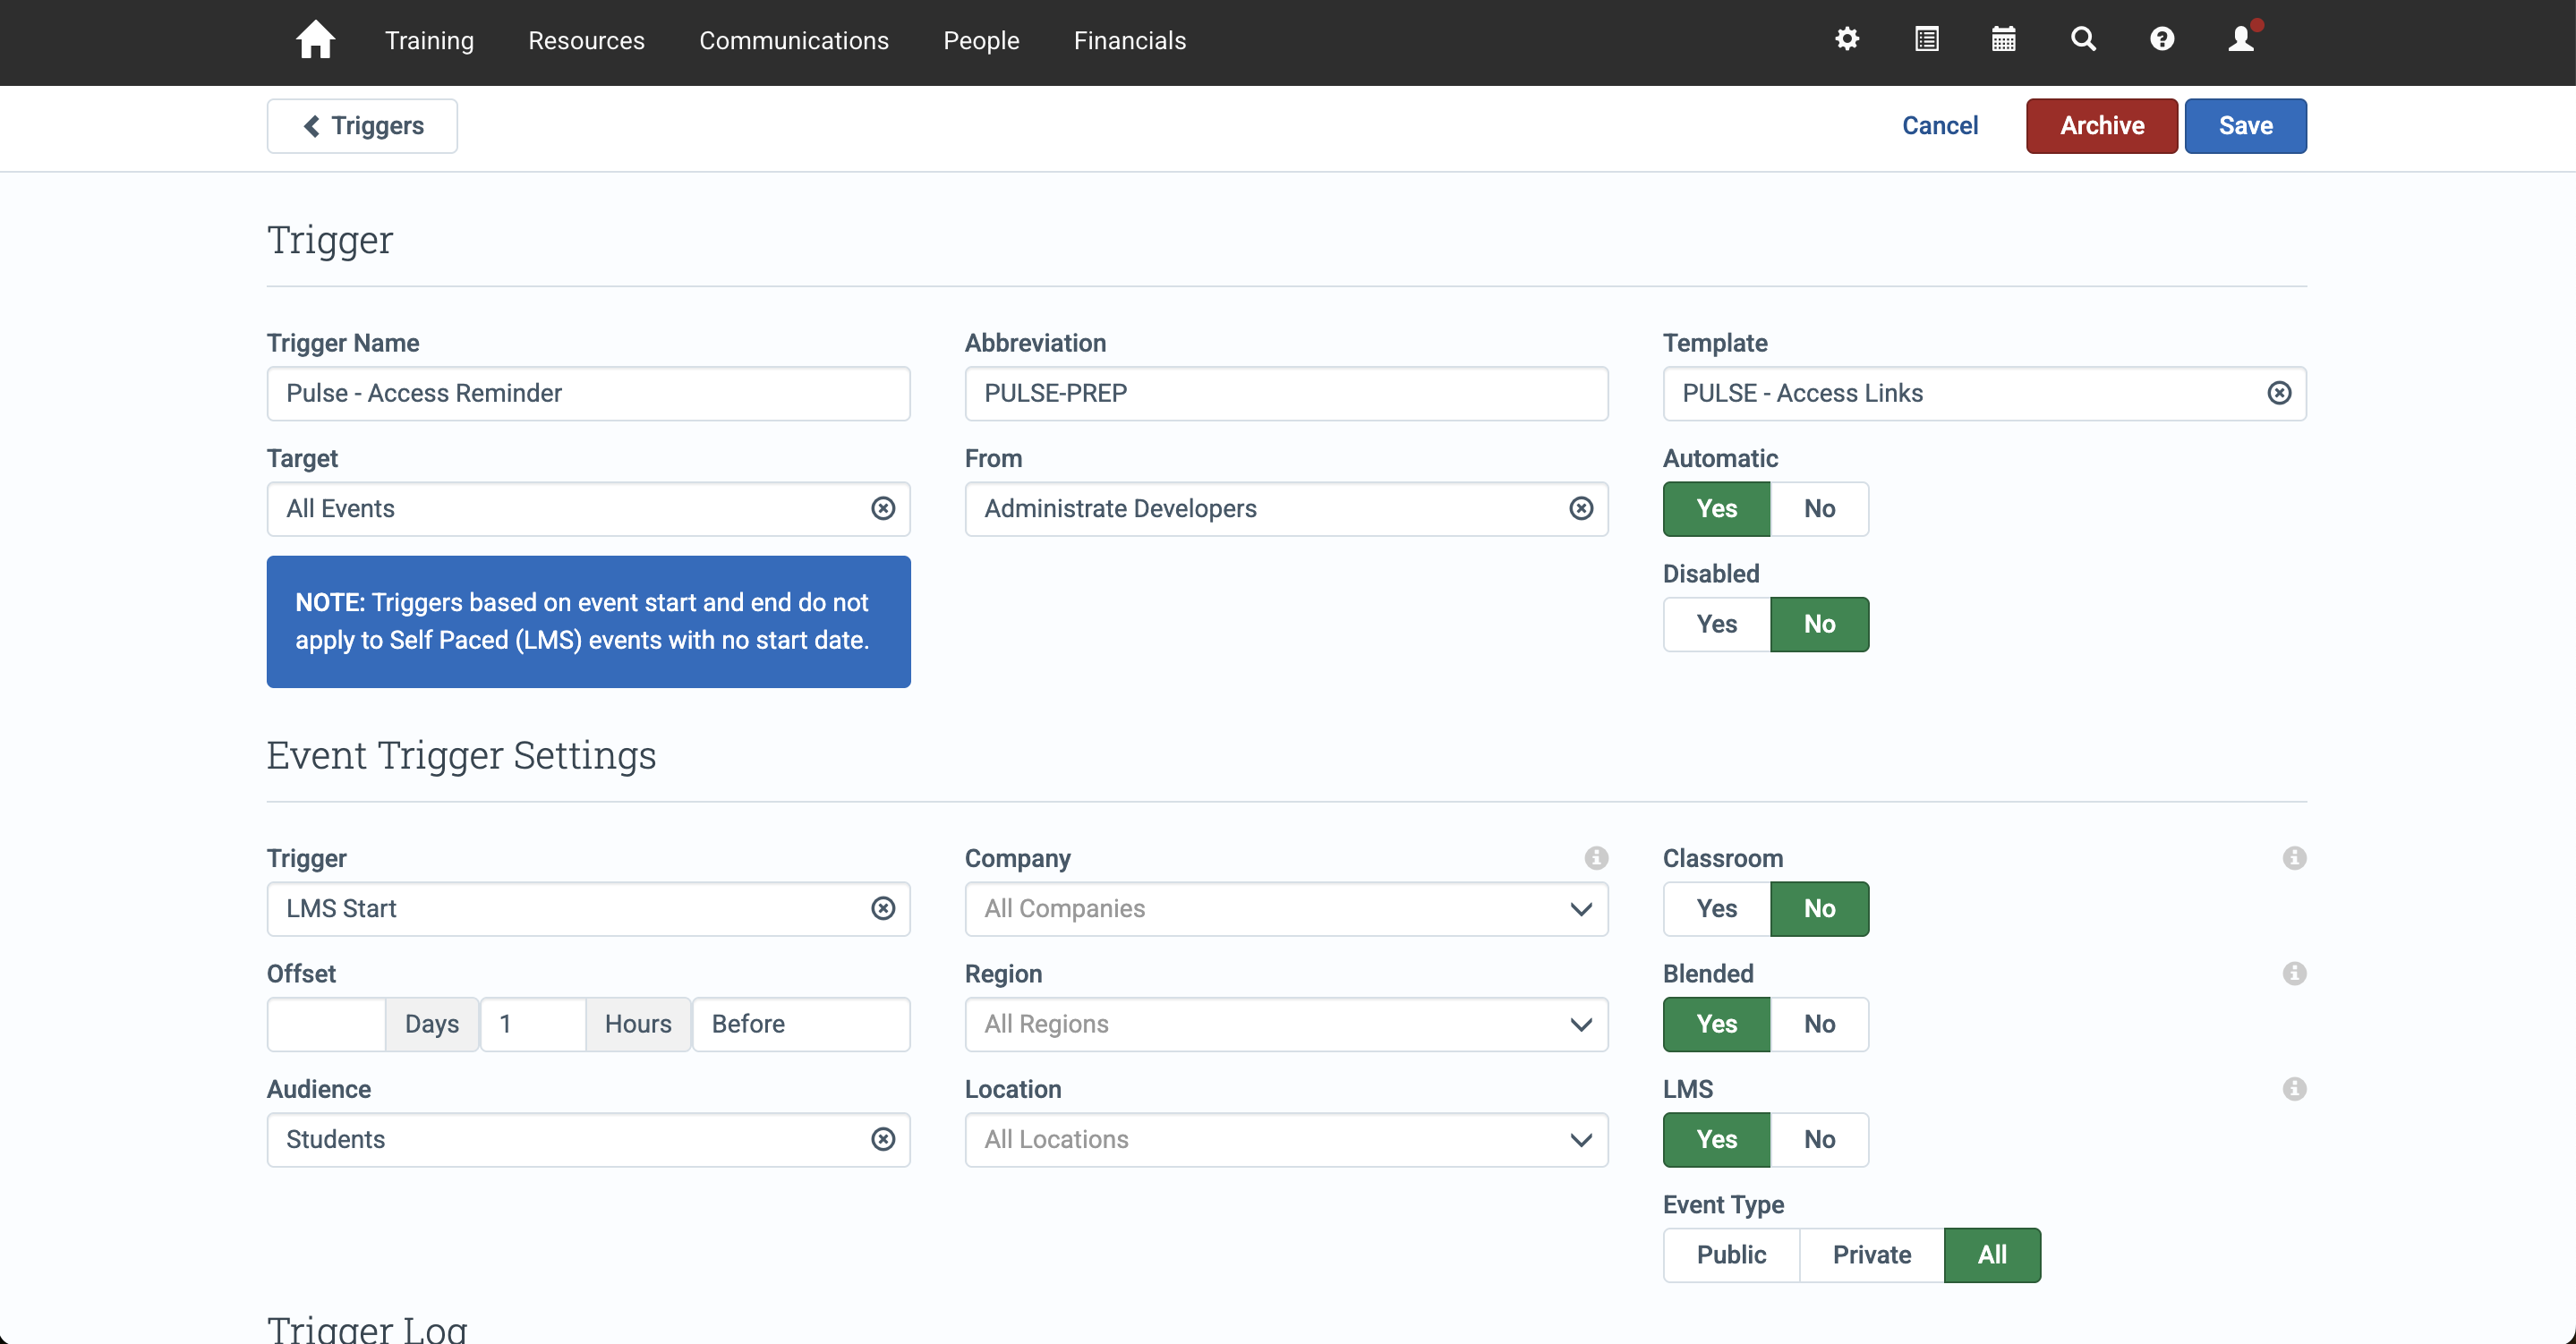Open the search magnifier icon

(x=2083, y=39)
